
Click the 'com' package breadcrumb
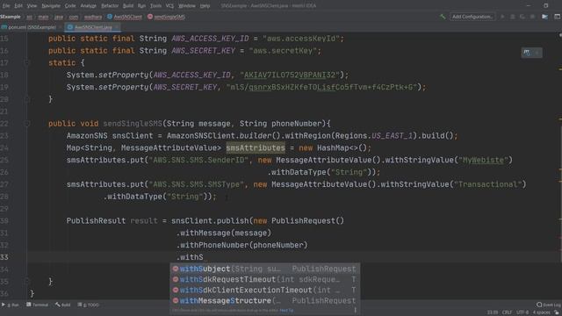(74, 17)
